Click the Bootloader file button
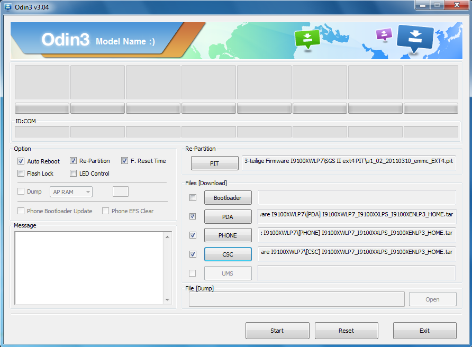 tap(228, 198)
